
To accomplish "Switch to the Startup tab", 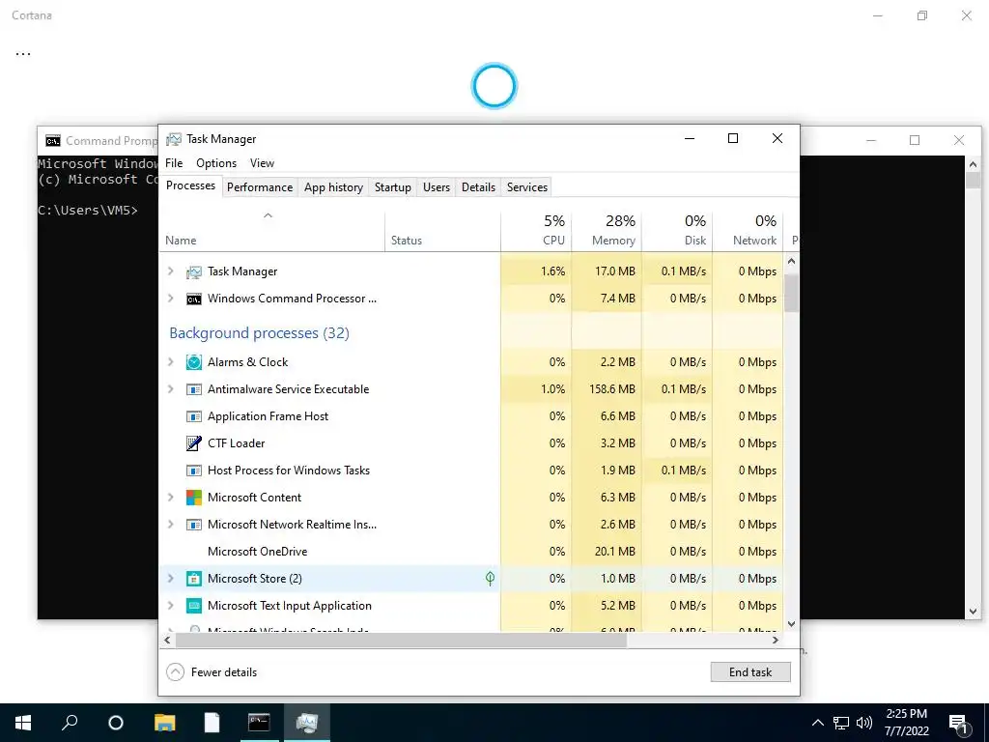I will (x=392, y=187).
